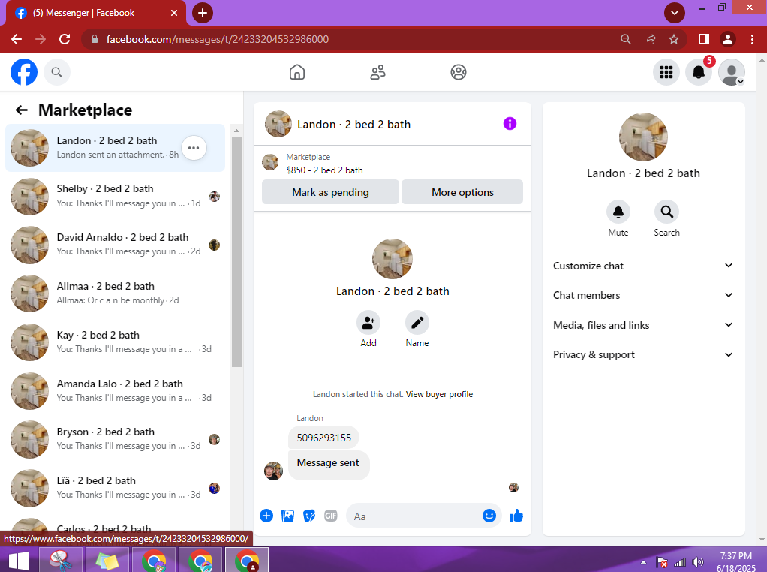The image size is (767, 572).
Task: Click Landon 2 bed 2 bath chat header title
Action: (353, 125)
